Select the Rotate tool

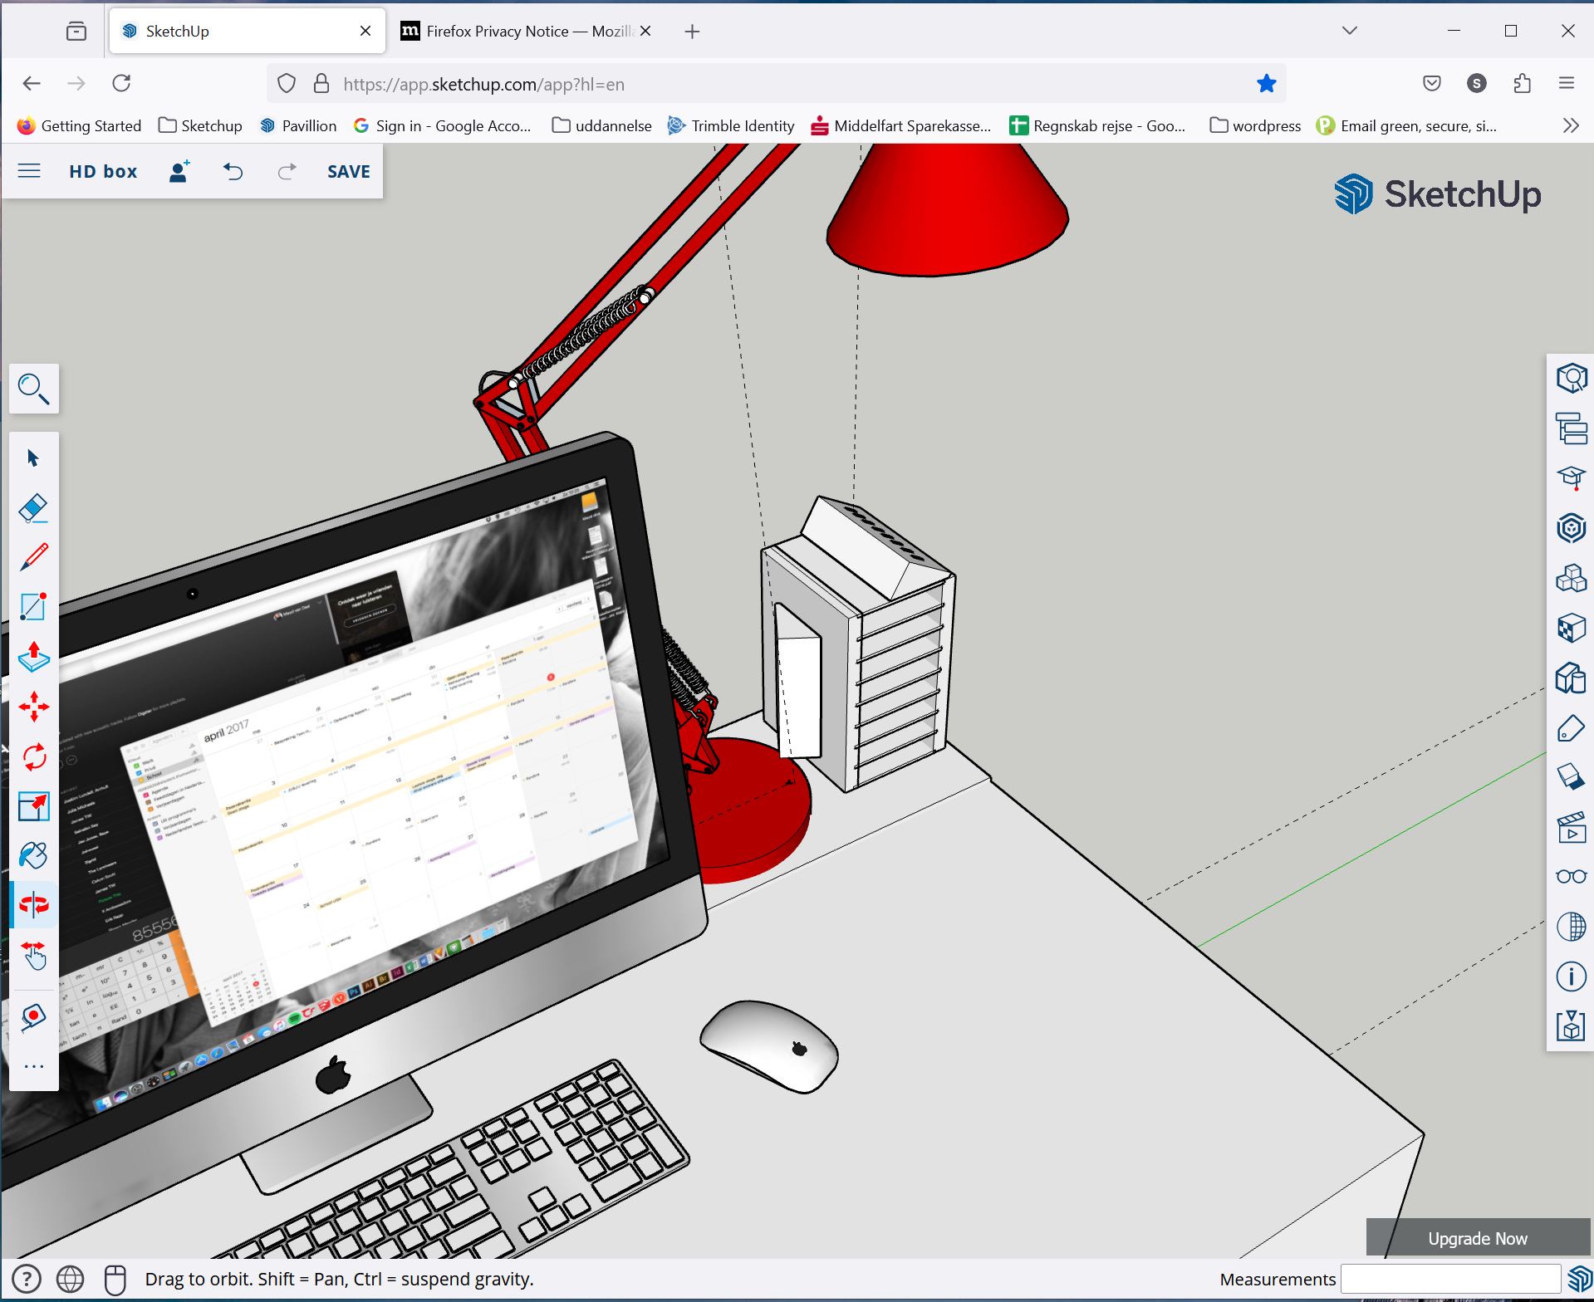point(34,756)
